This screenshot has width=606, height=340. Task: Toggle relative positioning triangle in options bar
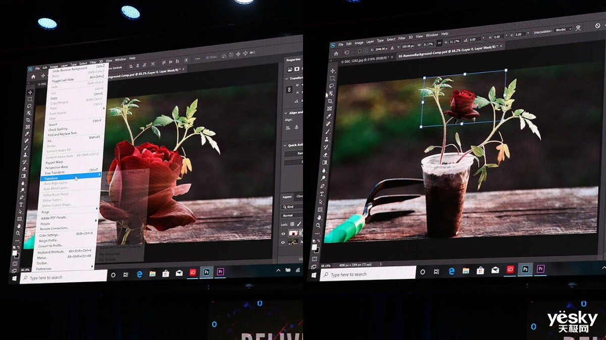392,48
